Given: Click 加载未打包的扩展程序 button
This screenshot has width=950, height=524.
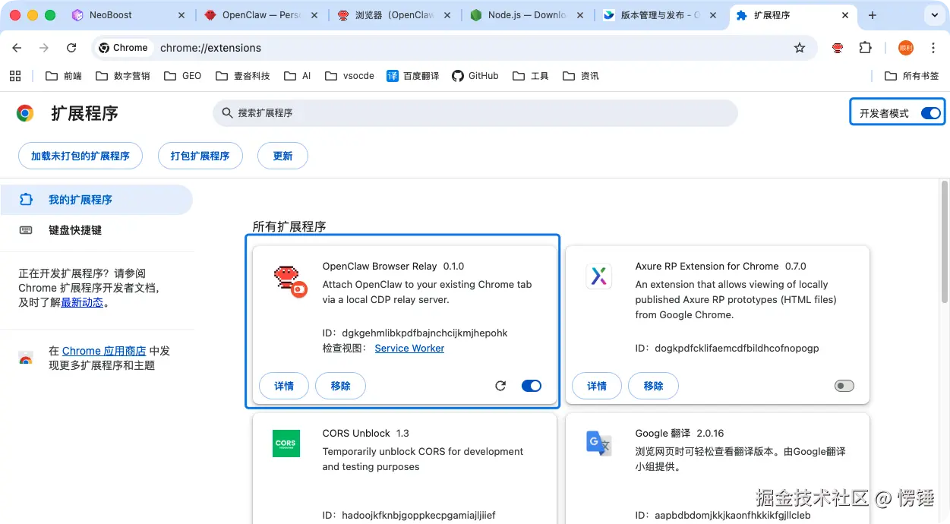Looking at the screenshot, I should tap(80, 156).
